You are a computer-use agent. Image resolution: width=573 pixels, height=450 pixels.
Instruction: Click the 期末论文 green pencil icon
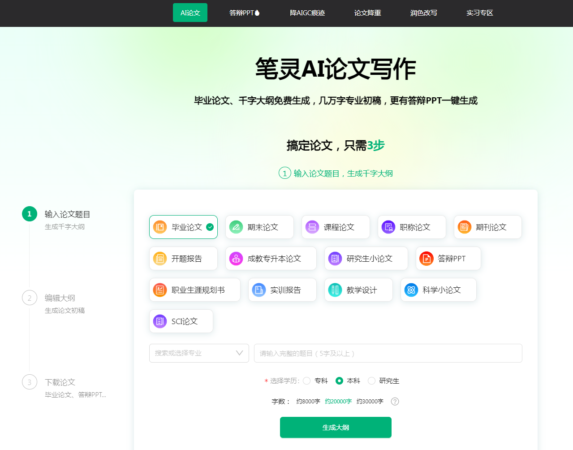coord(236,227)
